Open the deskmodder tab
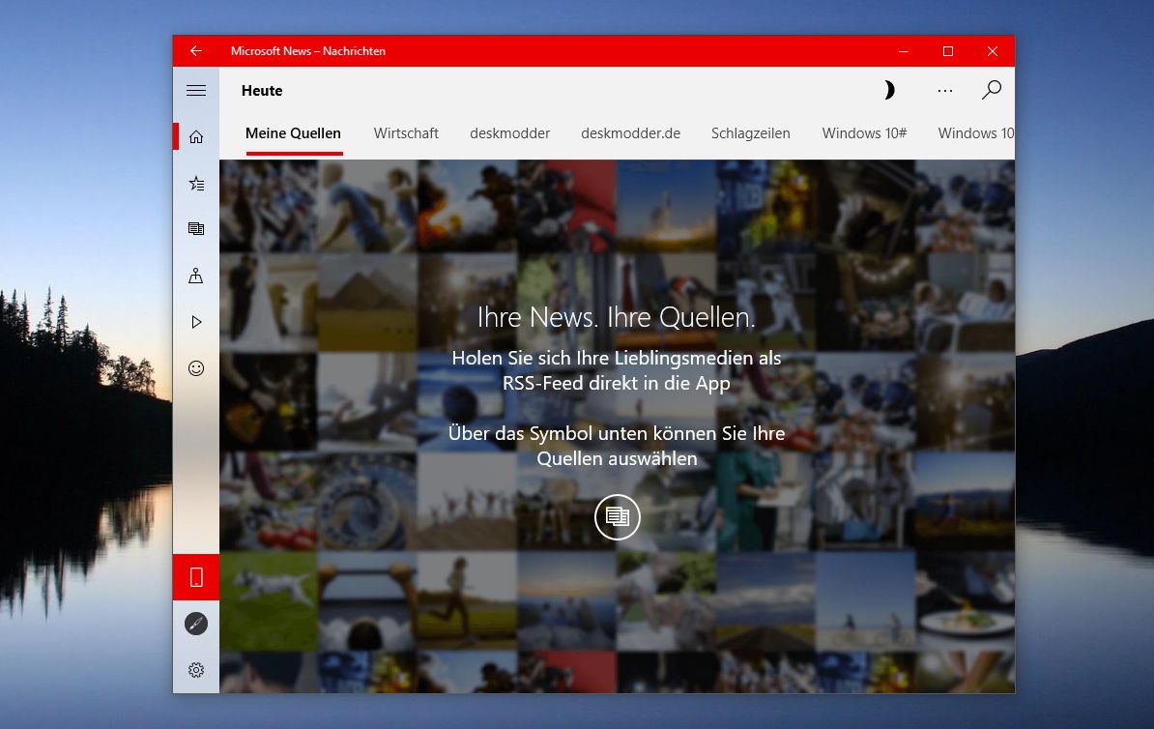This screenshot has width=1154, height=729. coord(510,133)
